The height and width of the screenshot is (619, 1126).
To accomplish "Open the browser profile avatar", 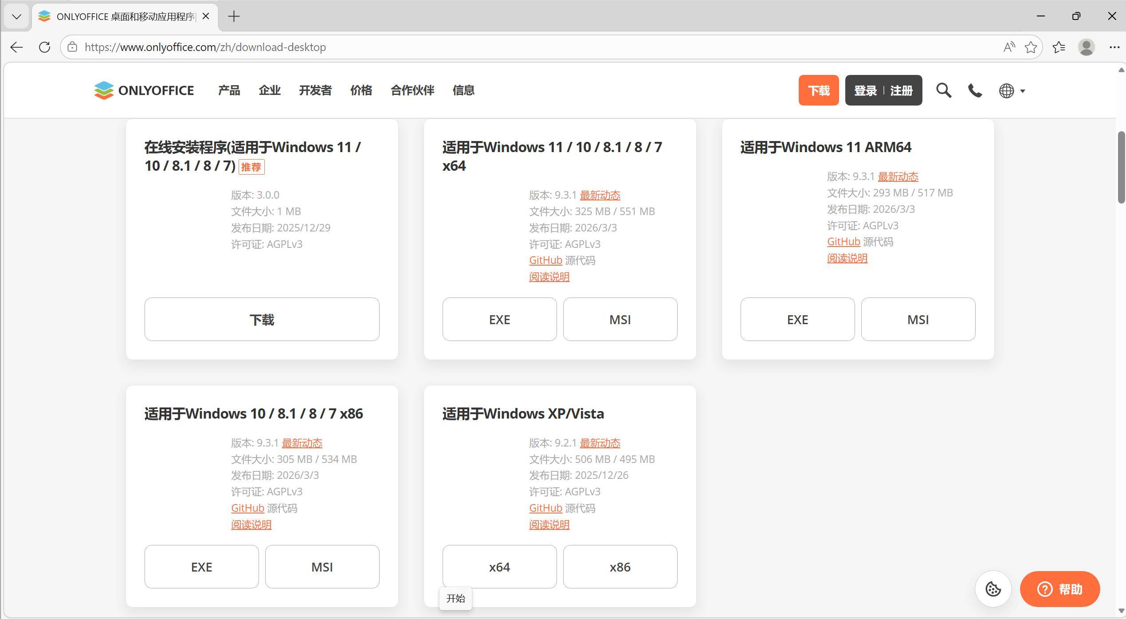I will (x=1086, y=47).
